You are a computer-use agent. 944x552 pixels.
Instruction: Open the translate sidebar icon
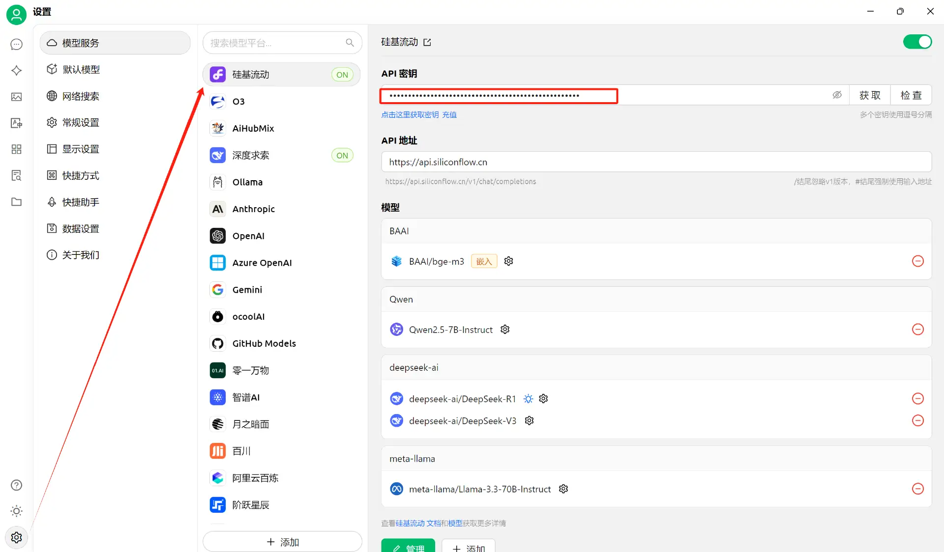click(16, 123)
